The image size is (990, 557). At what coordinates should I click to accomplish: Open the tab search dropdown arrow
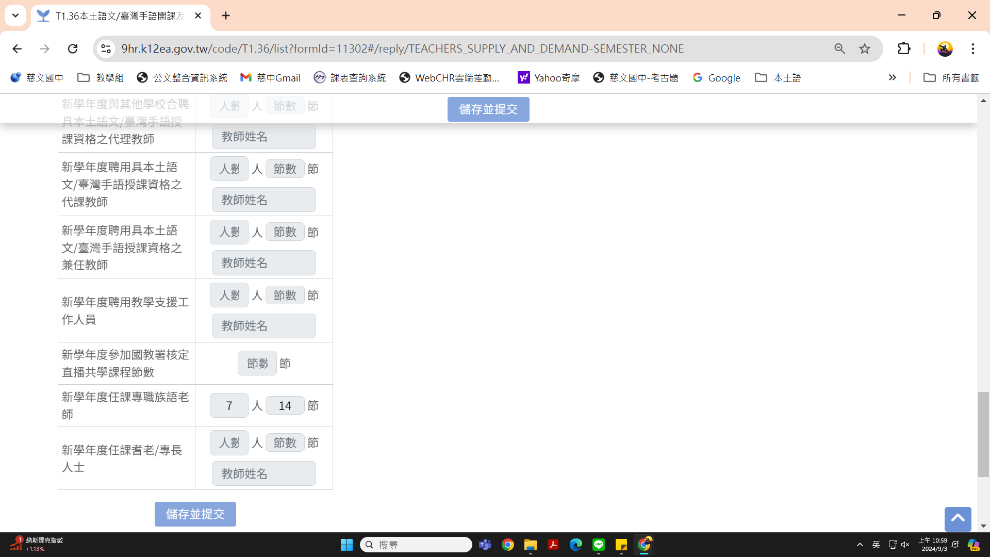point(15,15)
